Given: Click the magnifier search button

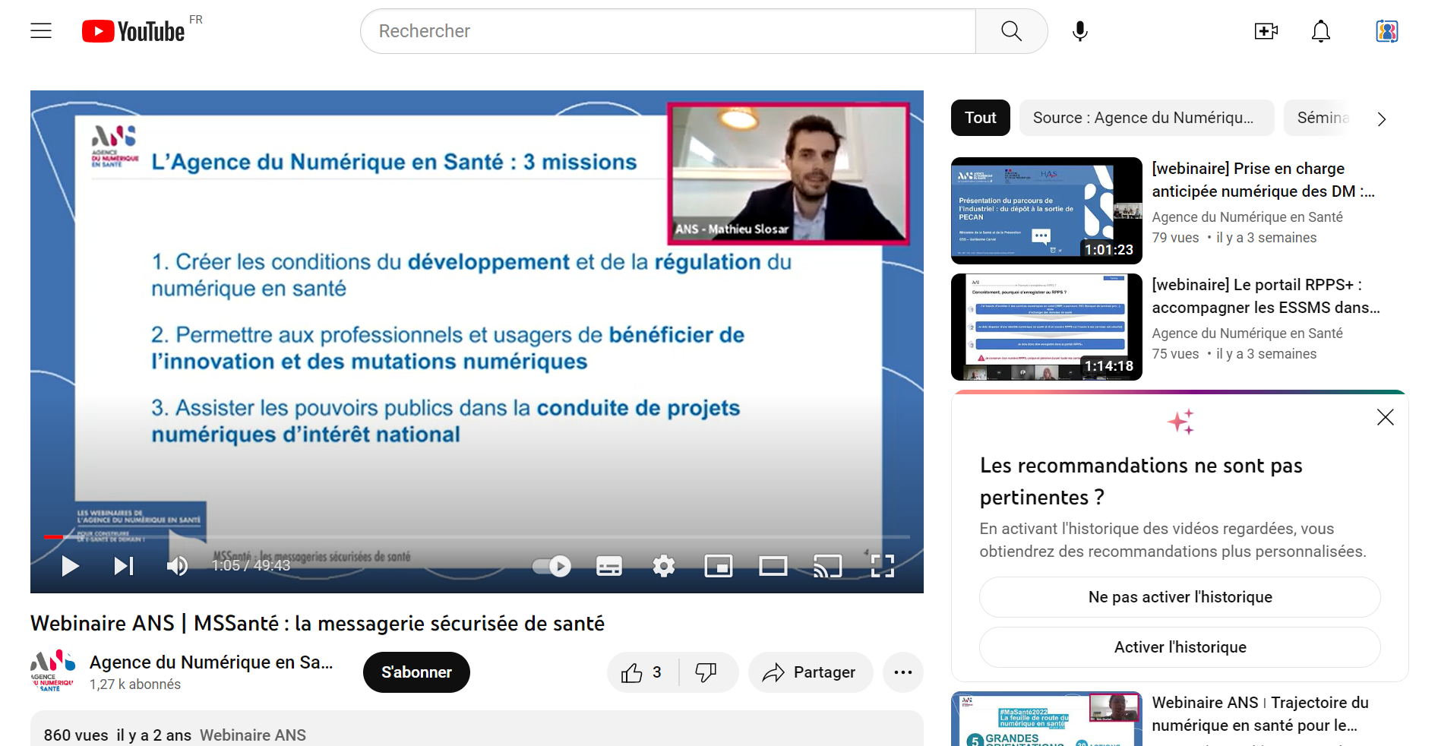Looking at the screenshot, I should [x=1011, y=31].
